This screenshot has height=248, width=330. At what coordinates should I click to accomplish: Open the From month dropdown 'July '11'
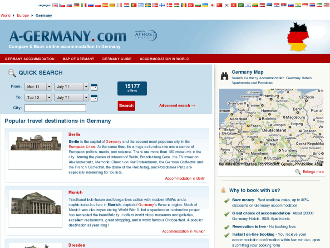coord(72,86)
